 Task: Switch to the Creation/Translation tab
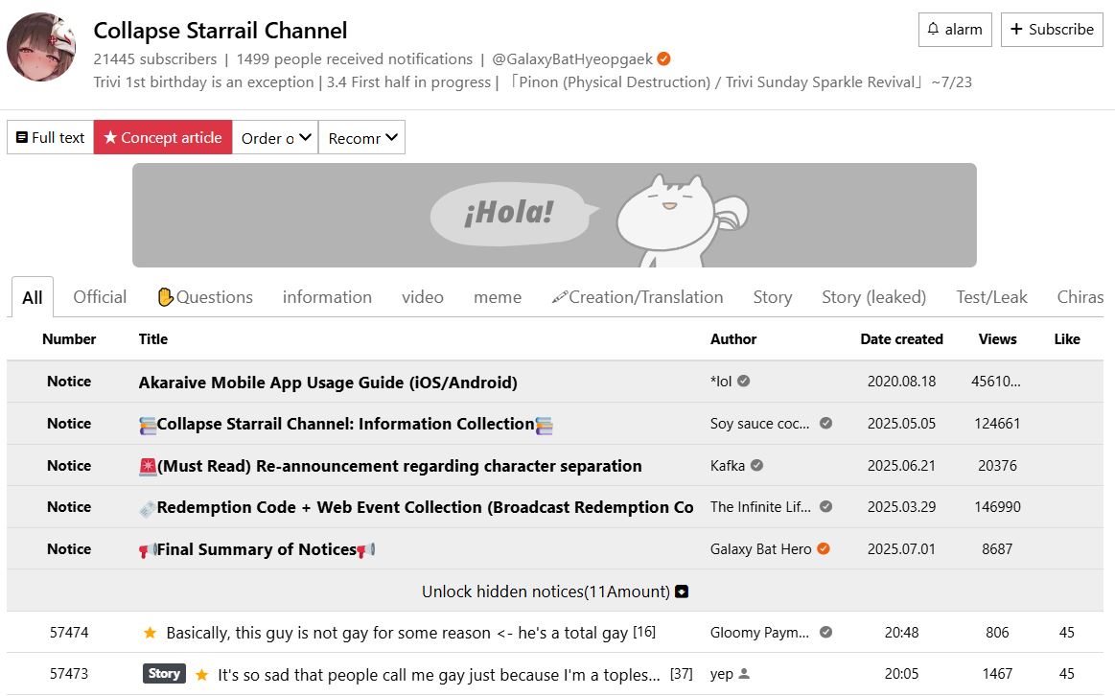pos(638,297)
